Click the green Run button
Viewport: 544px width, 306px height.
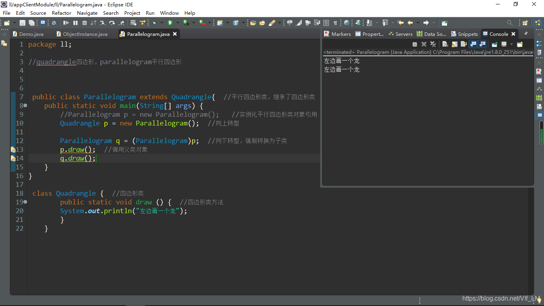170,23
